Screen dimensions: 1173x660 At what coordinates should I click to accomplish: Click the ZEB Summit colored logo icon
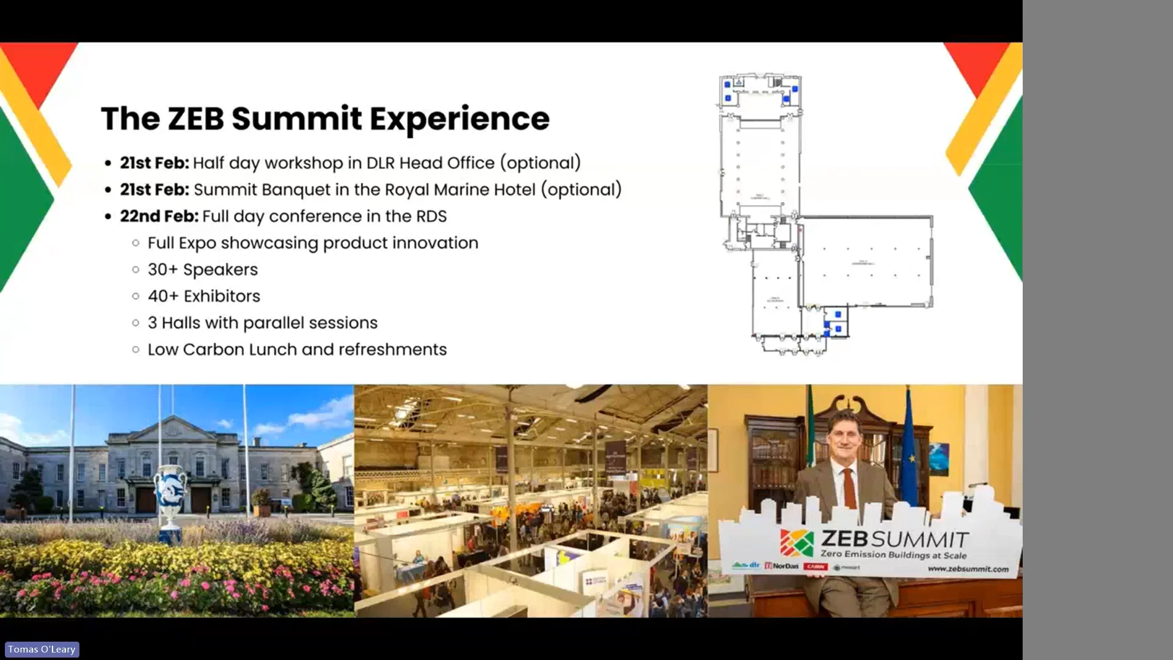(x=797, y=541)
